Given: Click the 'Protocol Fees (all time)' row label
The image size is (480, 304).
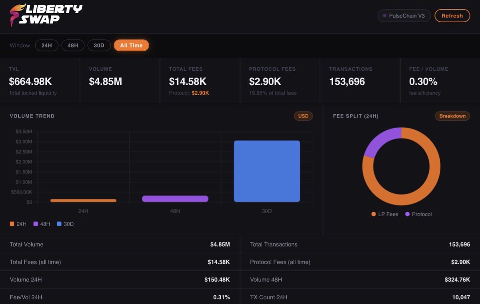Looking at the screenshot, I should (x=280, y=262).
